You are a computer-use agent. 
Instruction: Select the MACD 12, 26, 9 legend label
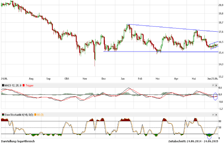[13, 85]
